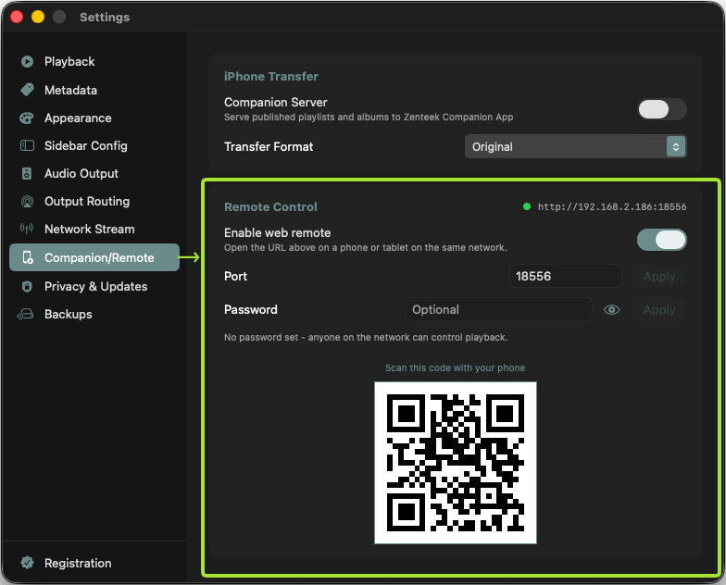This screenshot has width=726, height=585.
Task: Click the Registration checkmark seal icon
Action: tap(27, 563)
